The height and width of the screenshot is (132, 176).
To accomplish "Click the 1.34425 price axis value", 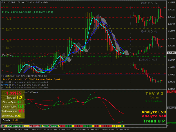I will (171, 89).
